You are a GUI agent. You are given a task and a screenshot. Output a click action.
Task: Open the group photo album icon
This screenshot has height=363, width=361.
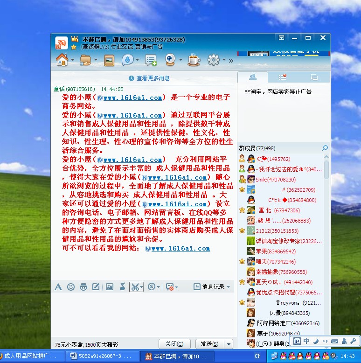point(109,61)
